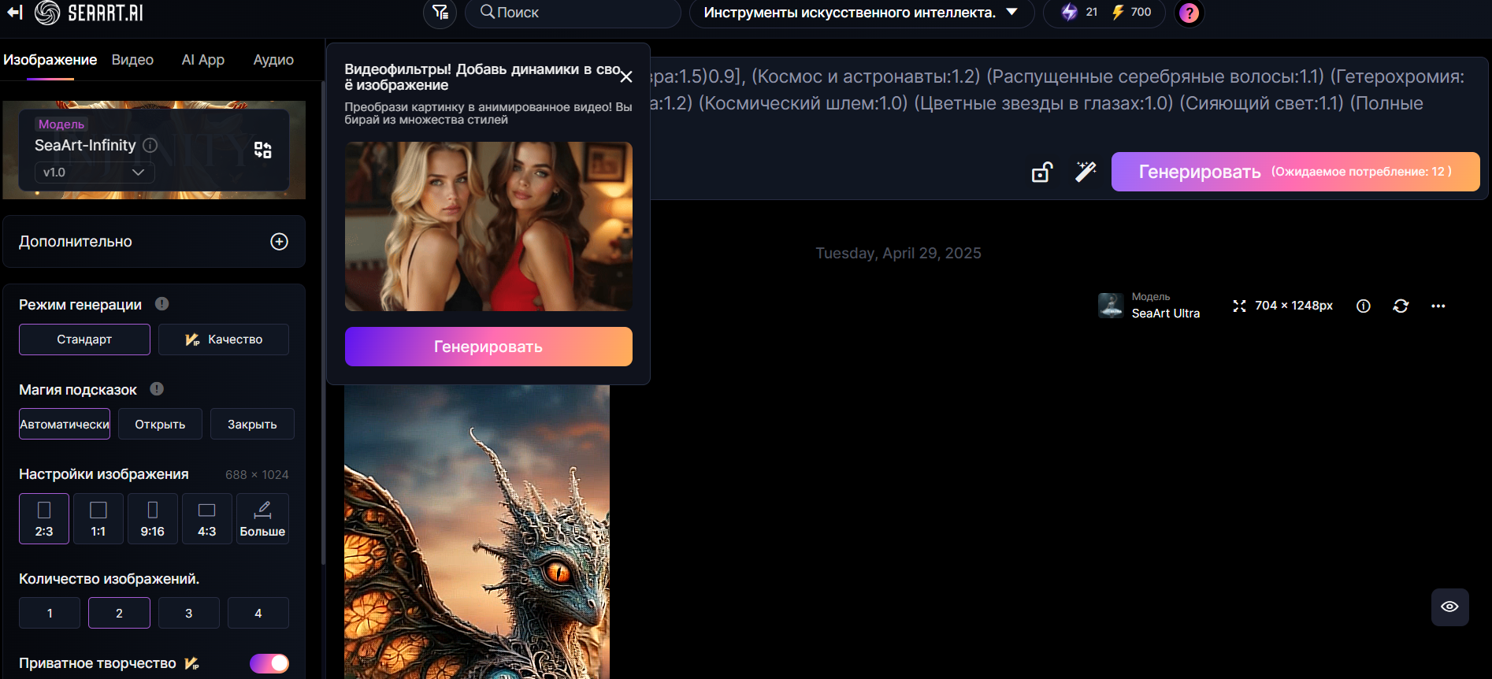Image resolution: width=1492 pixels, height=679 pixels.
Task: Click the yellow lightning 700 energy icon
Action: (1118, 12)
